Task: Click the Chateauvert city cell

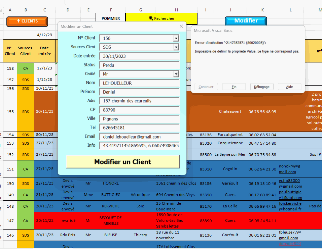Action: (230, 111)
